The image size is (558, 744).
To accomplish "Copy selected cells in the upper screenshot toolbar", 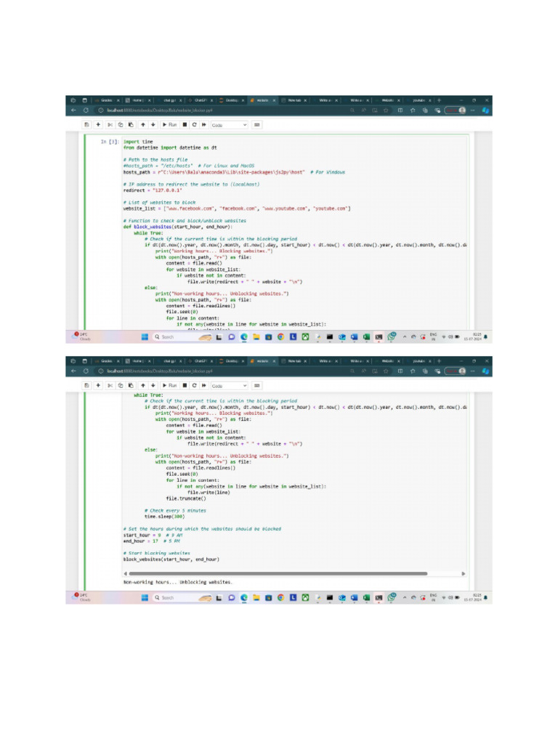I will [121, 125].
